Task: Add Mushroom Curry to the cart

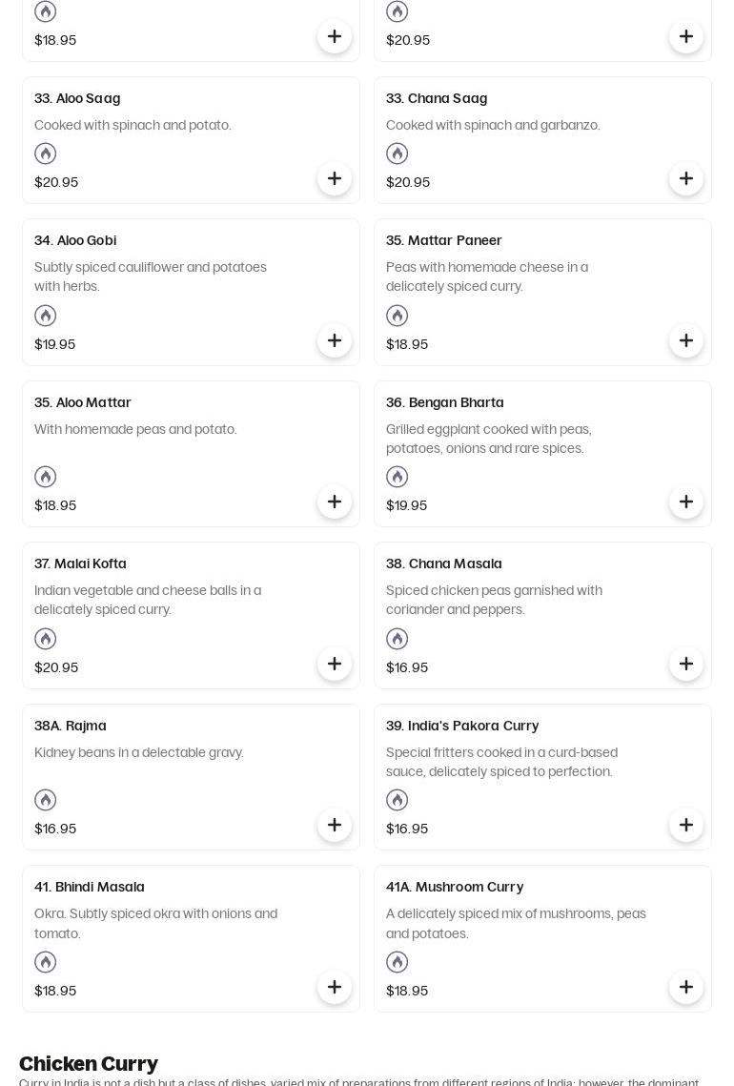Action: pyautogui.click(x=686, y=987)
